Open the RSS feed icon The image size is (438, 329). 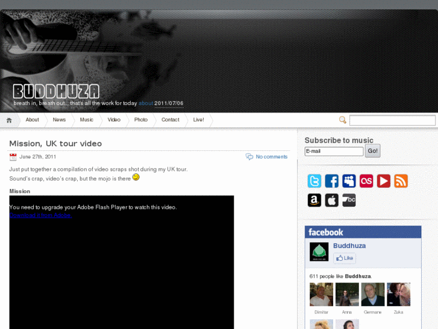point(401,181)
